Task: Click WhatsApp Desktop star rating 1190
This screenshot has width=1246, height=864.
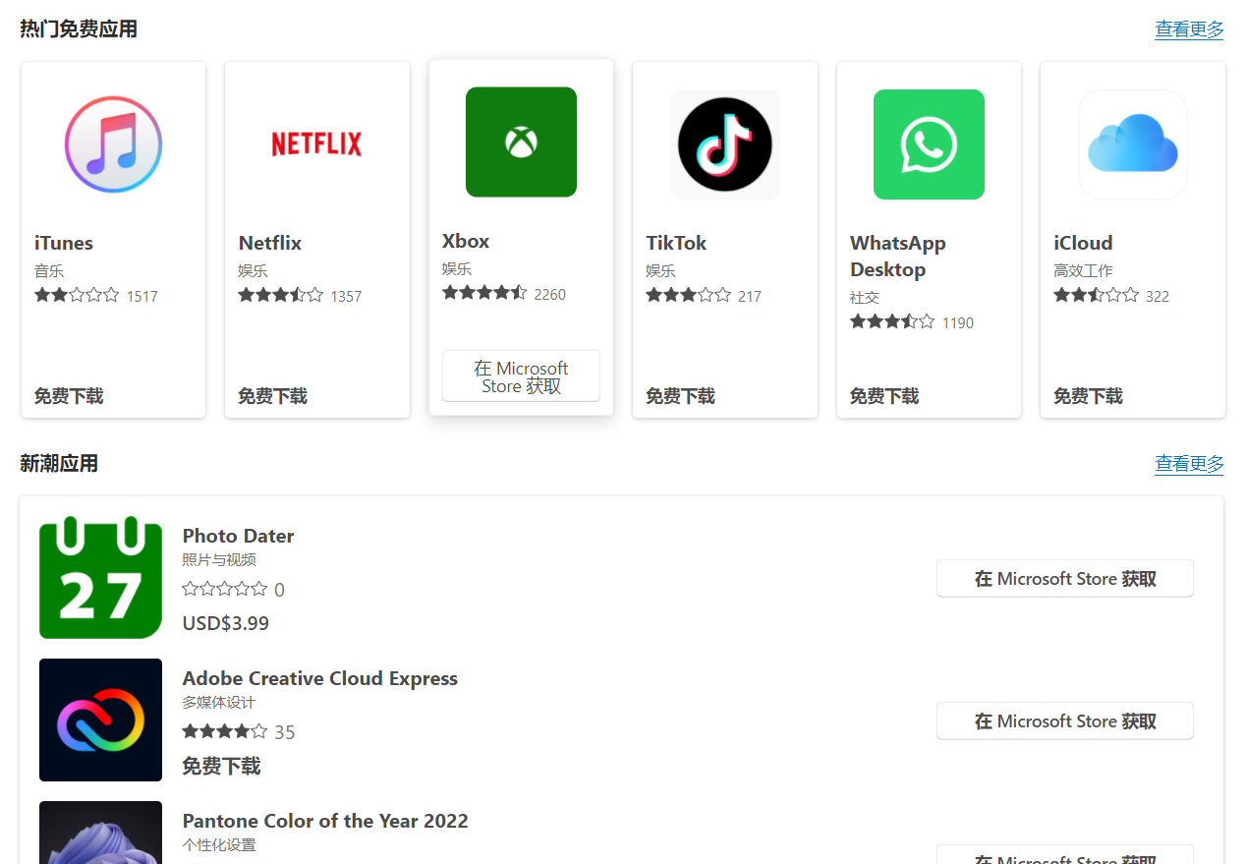Action: point(912,322)
